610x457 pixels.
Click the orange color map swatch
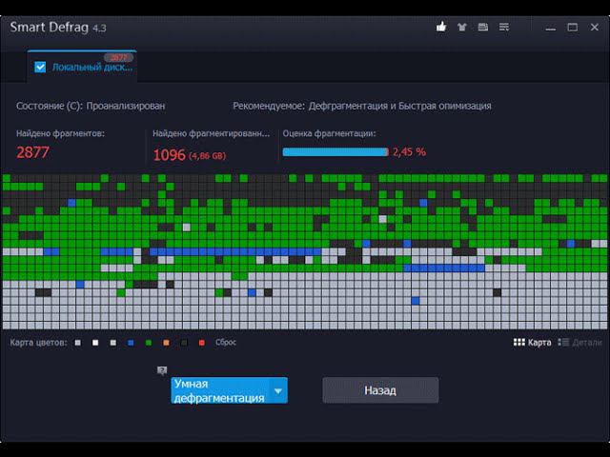166,343
